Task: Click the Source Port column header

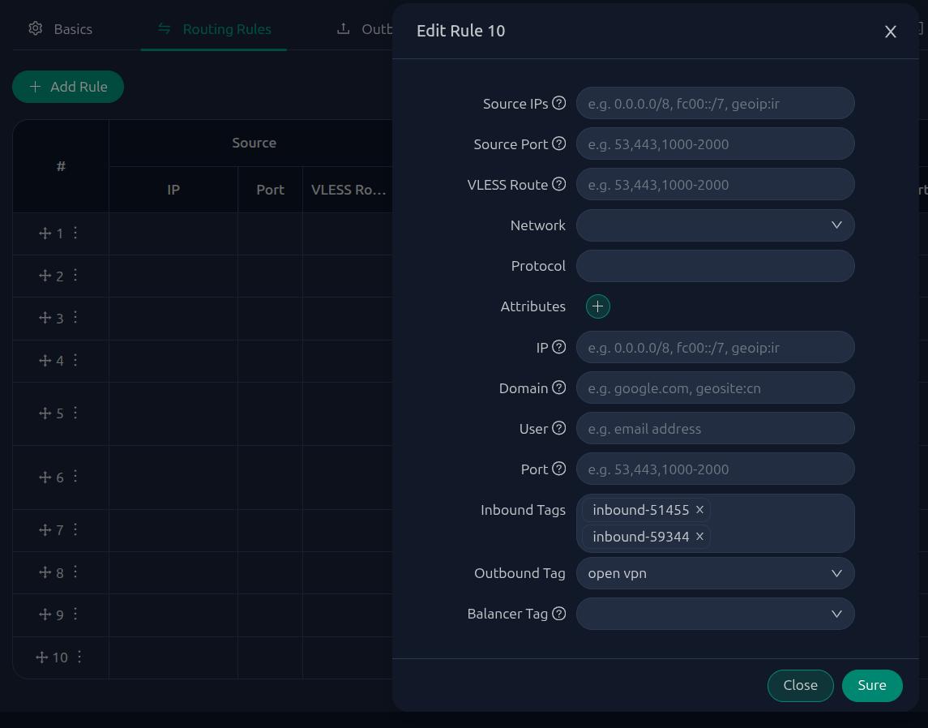Action: [270, 190]
